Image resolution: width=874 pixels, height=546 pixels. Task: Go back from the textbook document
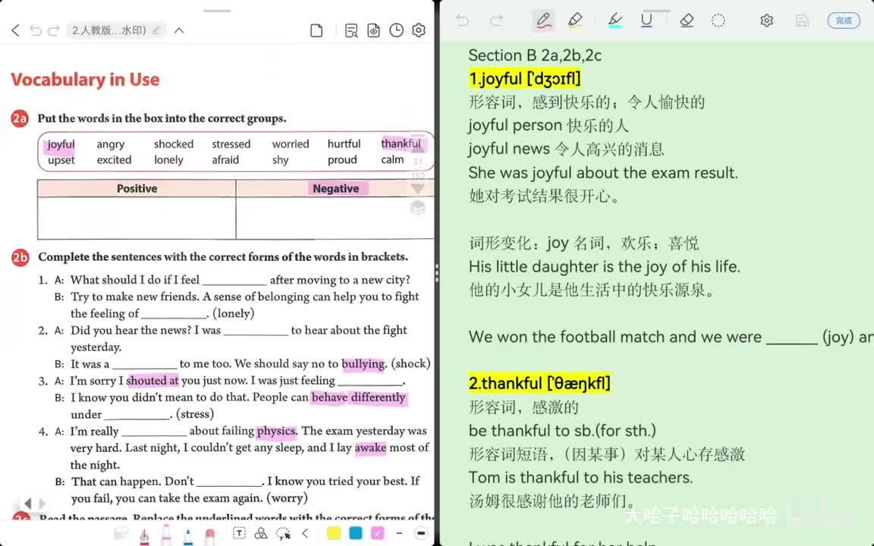[x=16, y=30]
